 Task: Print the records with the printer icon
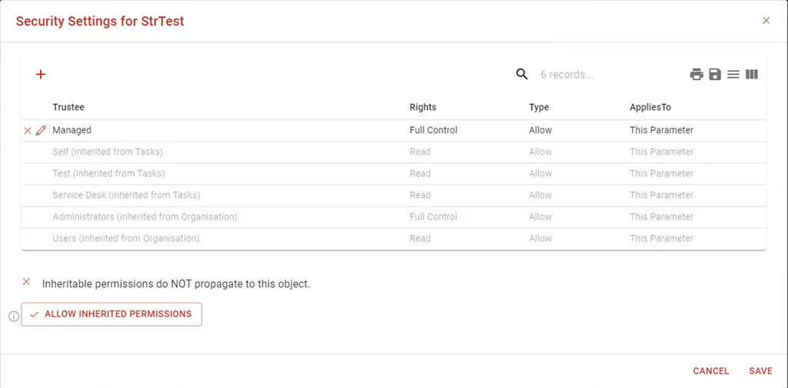pos(696,75)
